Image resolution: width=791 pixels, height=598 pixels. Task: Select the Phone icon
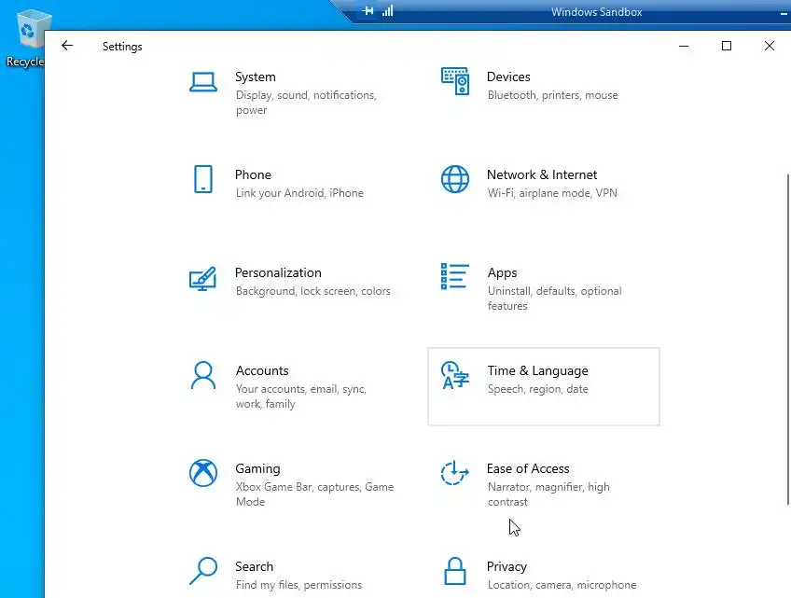[203, 179]
